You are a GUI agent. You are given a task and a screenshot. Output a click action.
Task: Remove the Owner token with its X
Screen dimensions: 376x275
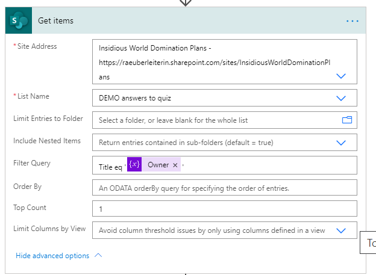(x=175, y=165)
